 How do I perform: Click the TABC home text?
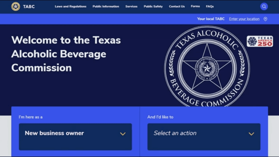click(x=29, y=7)
